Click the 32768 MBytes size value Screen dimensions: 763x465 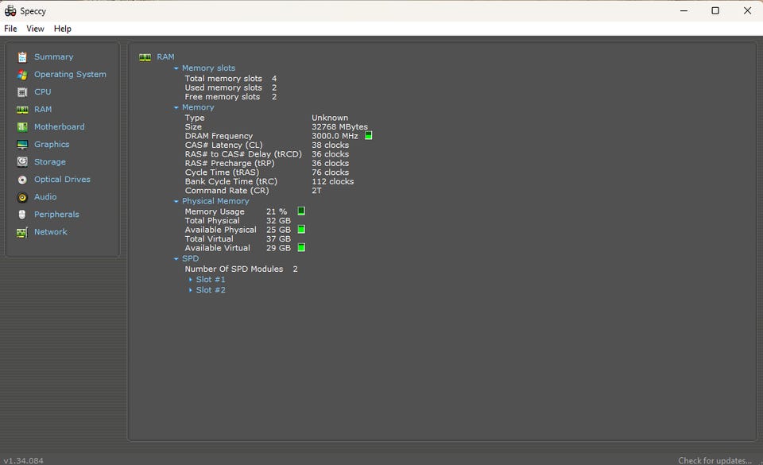point(339,127)
